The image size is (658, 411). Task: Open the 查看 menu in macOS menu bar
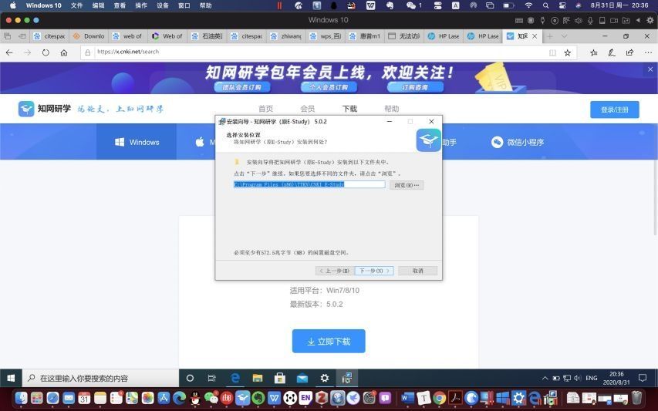pyautogui.click(x=120, y=5)
